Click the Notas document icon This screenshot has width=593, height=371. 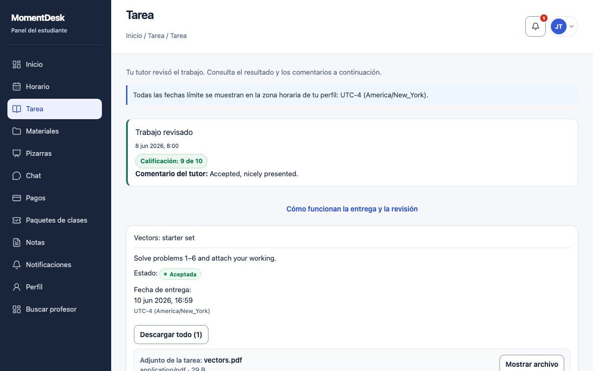tap(17, 243)
